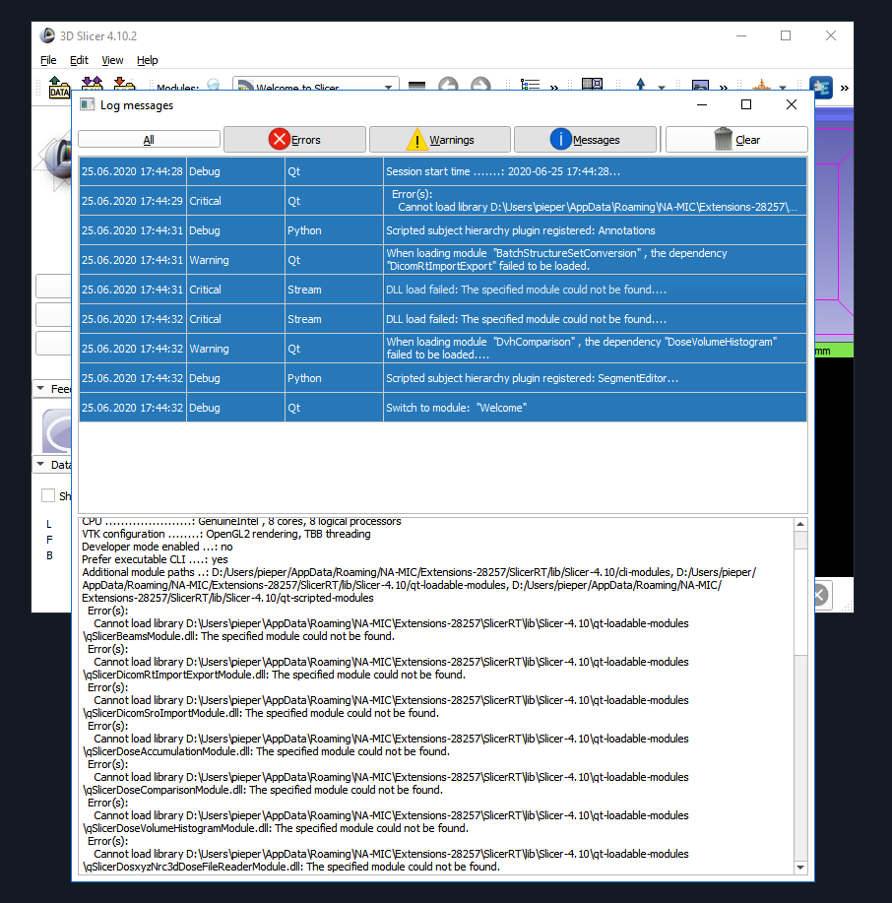Click the markups fiducial toolbar icon
Viewport: 892px width, 903px height.
(641, 87)
